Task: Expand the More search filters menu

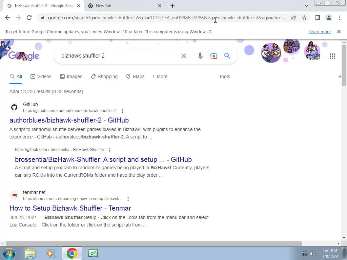Action: pos(160,77)
